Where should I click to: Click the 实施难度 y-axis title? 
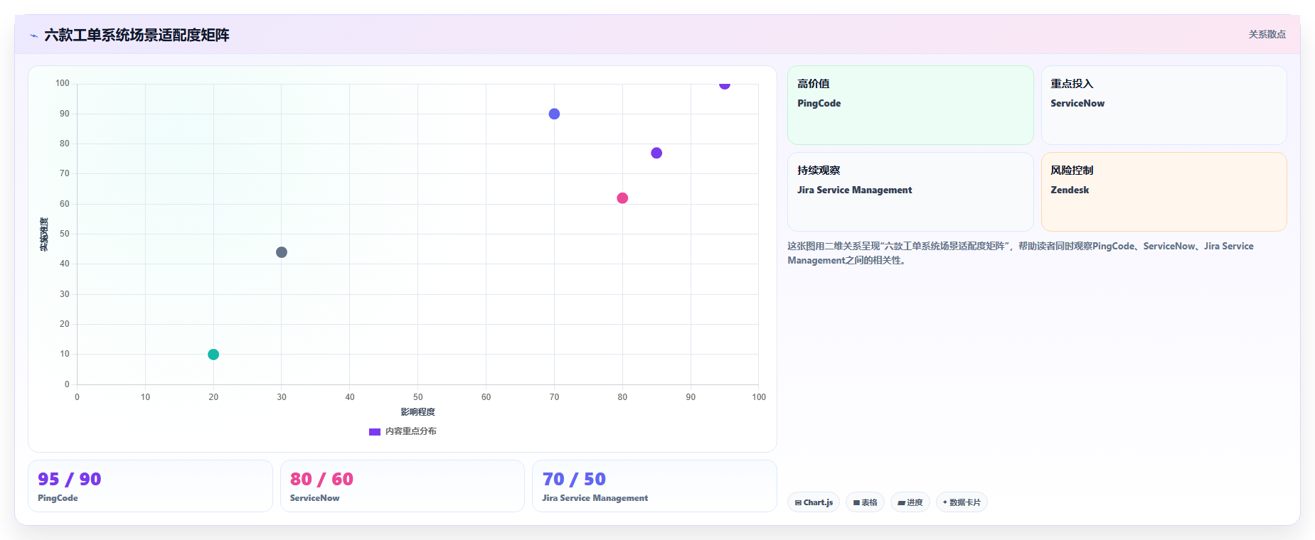[44, 234]
